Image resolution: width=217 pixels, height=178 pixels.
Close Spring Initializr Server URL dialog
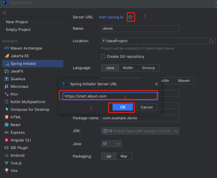point(156,84)
